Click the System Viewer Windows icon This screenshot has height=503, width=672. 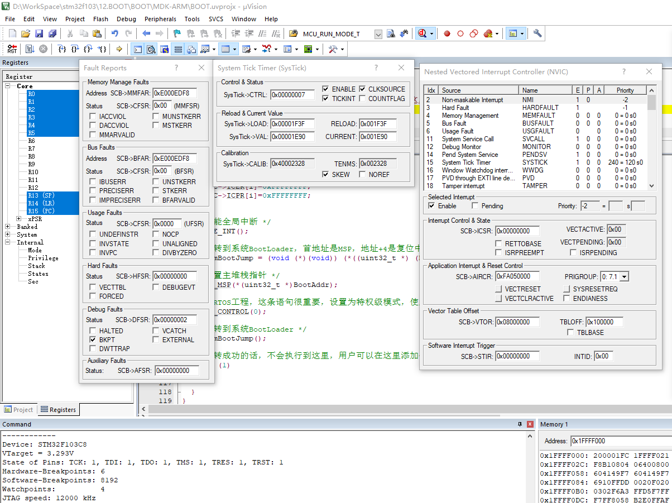[x=308, y=49]
